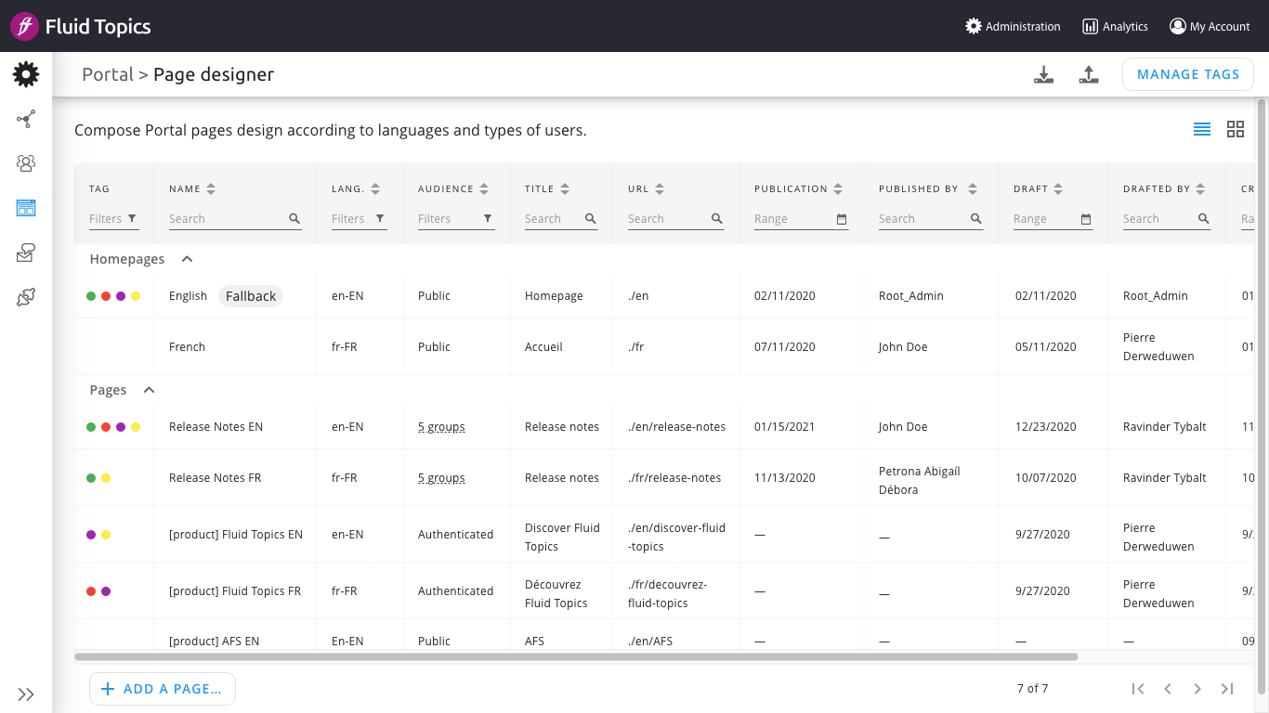1269x713 pixels.
Task: Click the ./en/release-notes URL cell
Action: tap(676, 427)
